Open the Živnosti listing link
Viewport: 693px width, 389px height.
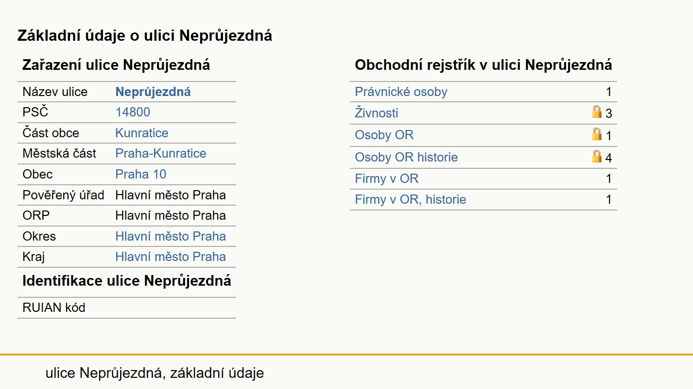[377, 113]
